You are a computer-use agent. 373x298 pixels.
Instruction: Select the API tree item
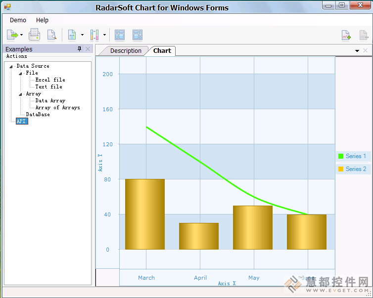click(x=22, y=121)
